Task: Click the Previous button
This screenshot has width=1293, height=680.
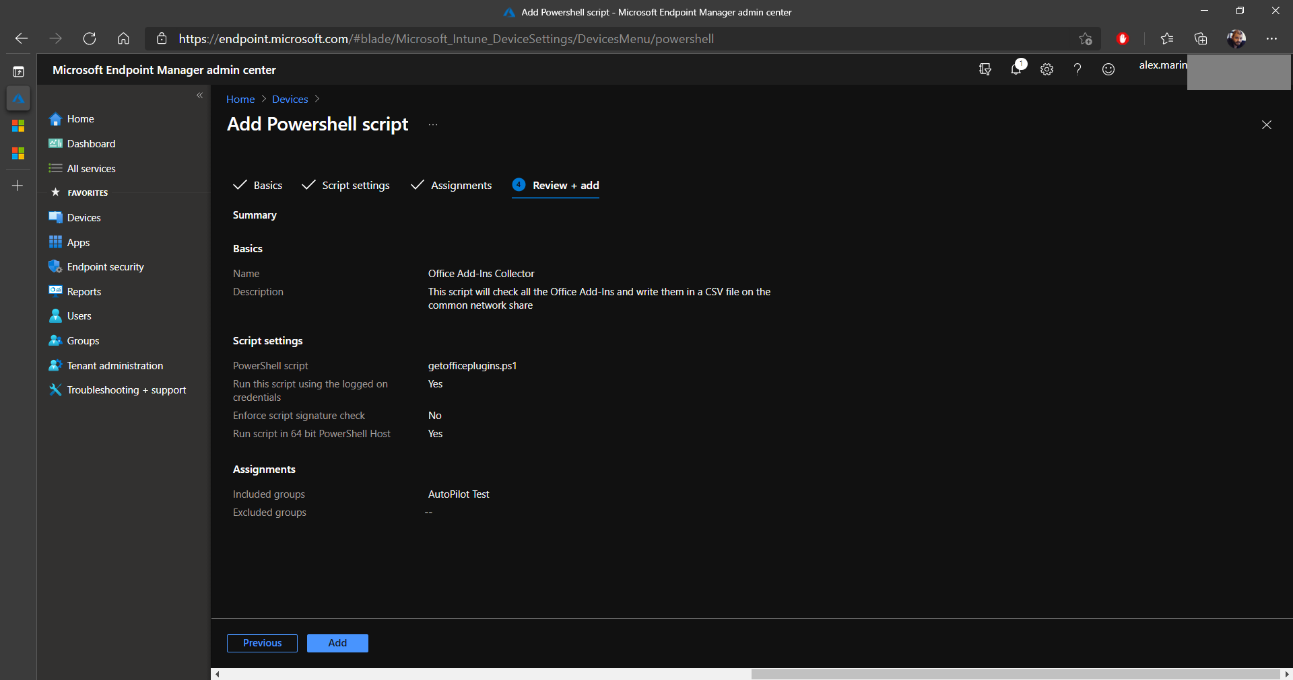Action: point(262,643)
